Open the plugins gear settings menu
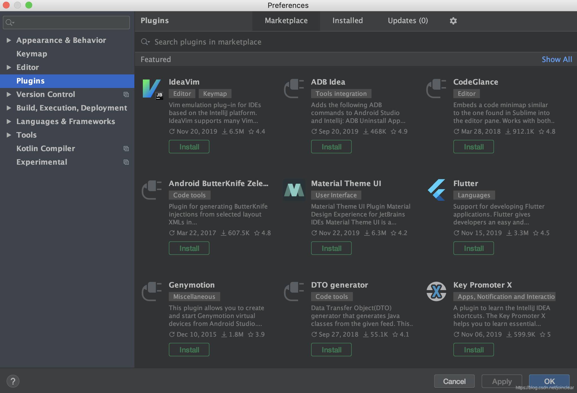The height and width of the screenshot is (393, 577). (x=453, y=21)
